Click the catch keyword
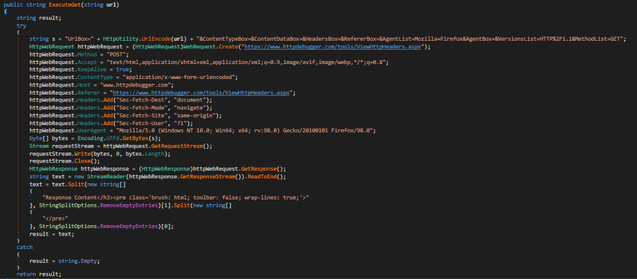Screen dimensions: 637x279 24,248
